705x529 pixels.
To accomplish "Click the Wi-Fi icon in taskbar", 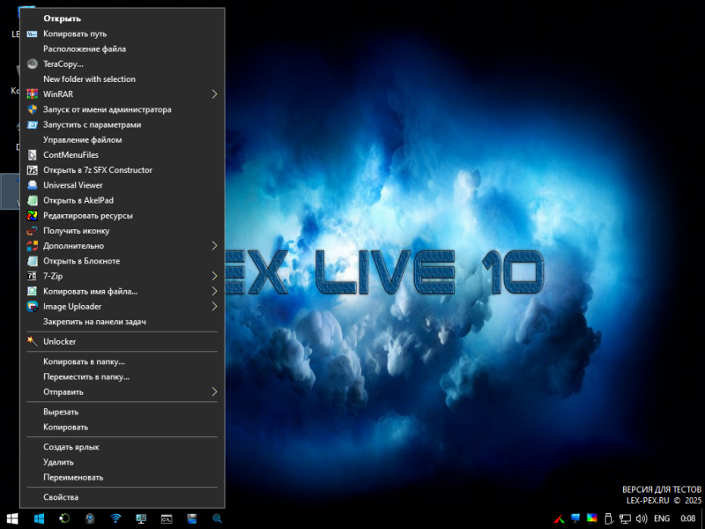I will [115, 518].
